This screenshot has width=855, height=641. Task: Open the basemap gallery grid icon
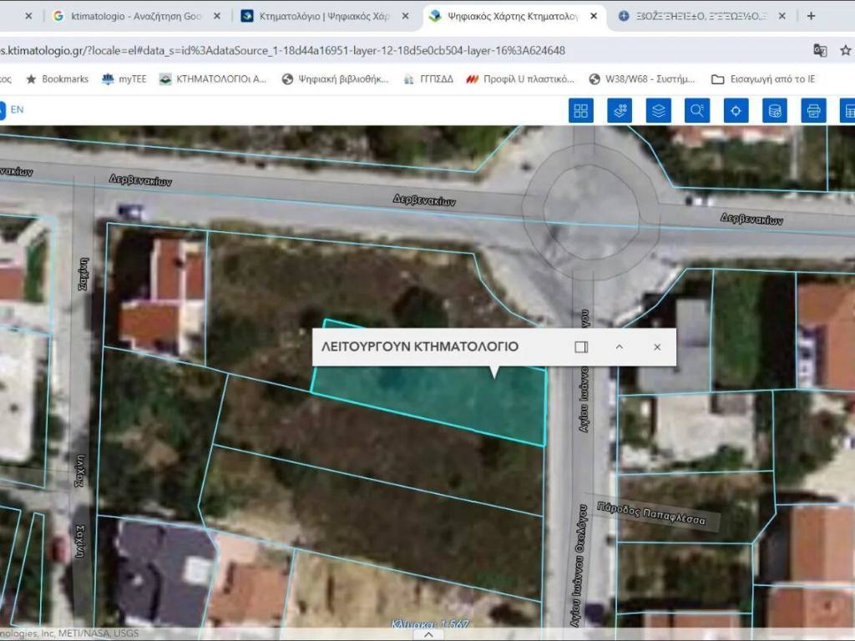(580, 110)
